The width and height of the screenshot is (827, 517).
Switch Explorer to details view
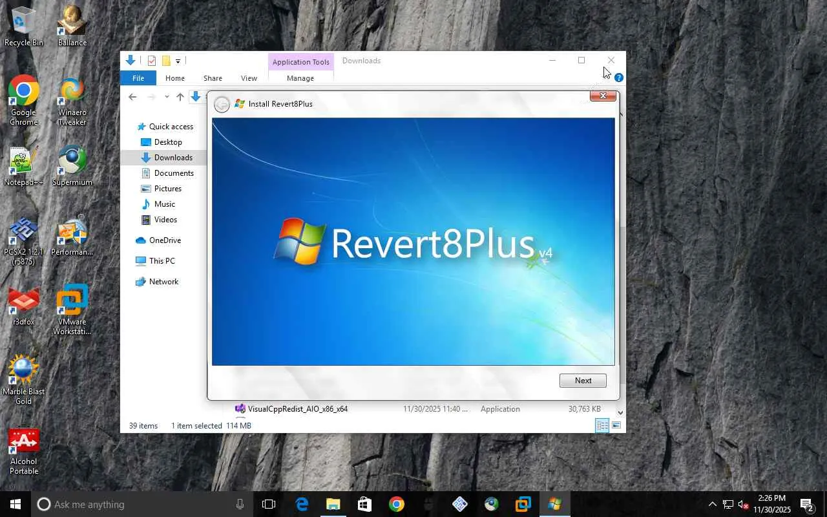(602, 425)
